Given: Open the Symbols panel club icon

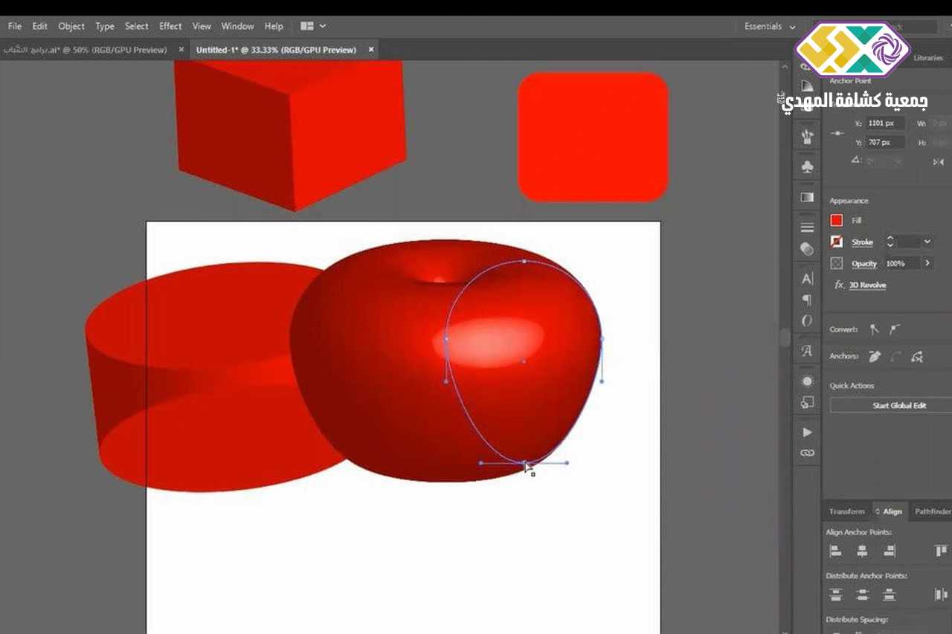Looking at the screenshot, I should click(x=807, y=166).
